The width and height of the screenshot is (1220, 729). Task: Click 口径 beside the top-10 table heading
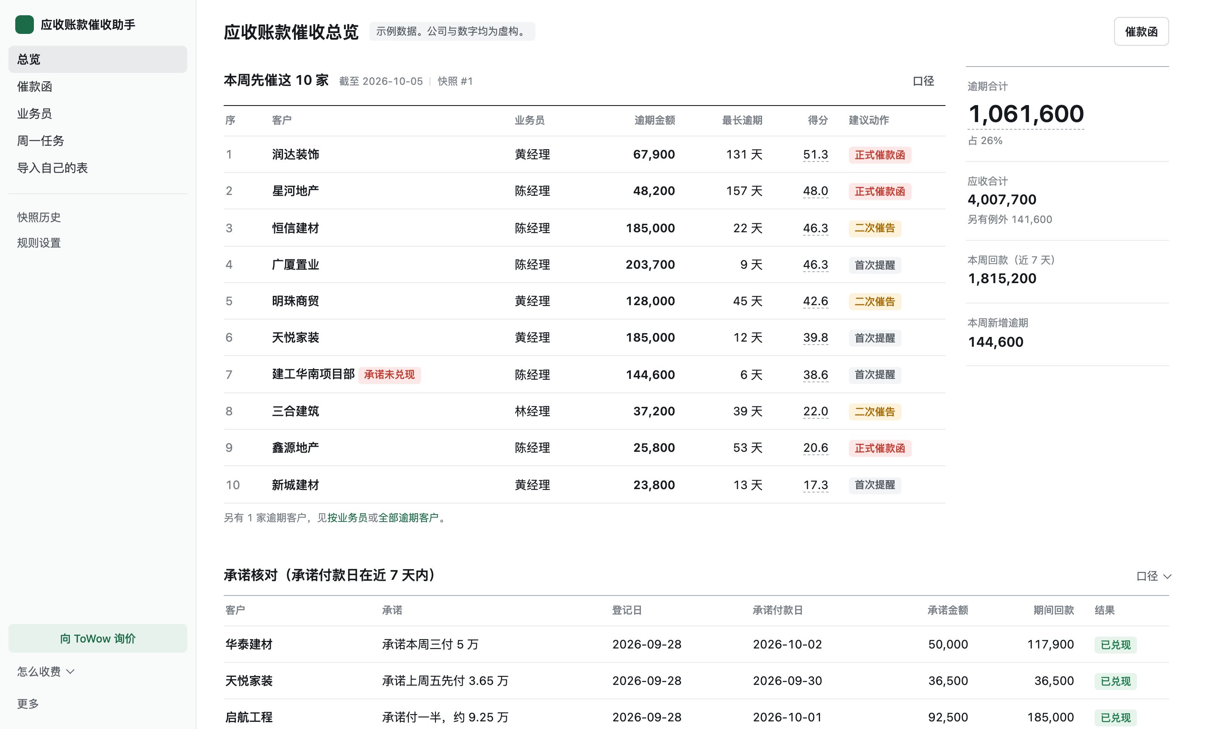pos(923,81)
